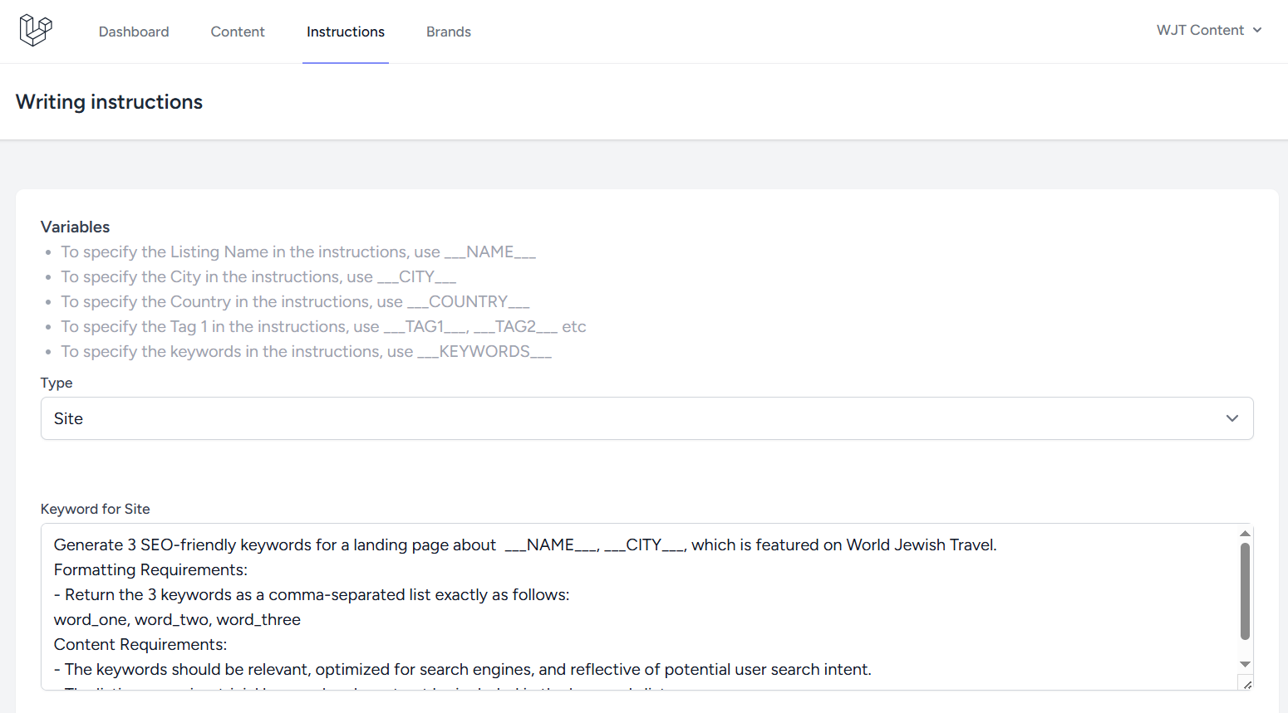Click the textarea scrollbar down arrow

(x=1245, y=664)
